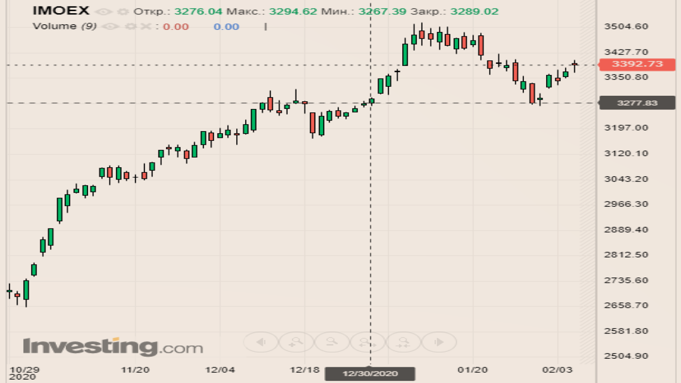This screenshot has width=681, height=383.
Task: Click price axis label 3197.00
Action: (x=626, y=128)
